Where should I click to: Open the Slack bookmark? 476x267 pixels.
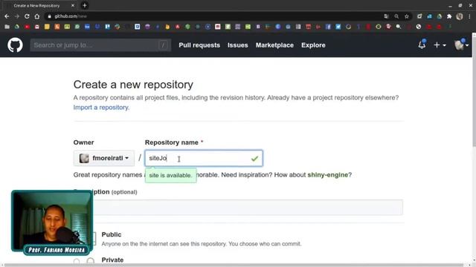[x=118, y=27]
